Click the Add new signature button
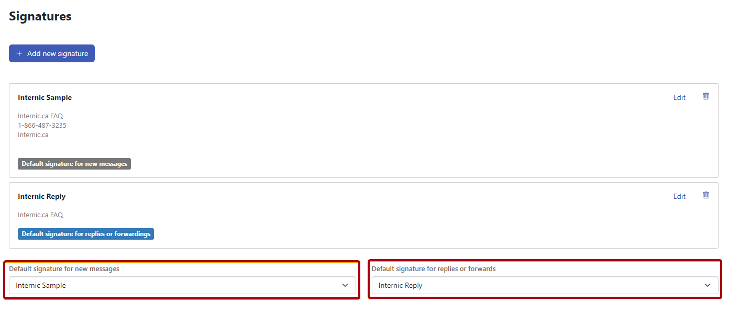Image resolution: width=729 pixels, height=314 pixels. click(x=52, y=53)
